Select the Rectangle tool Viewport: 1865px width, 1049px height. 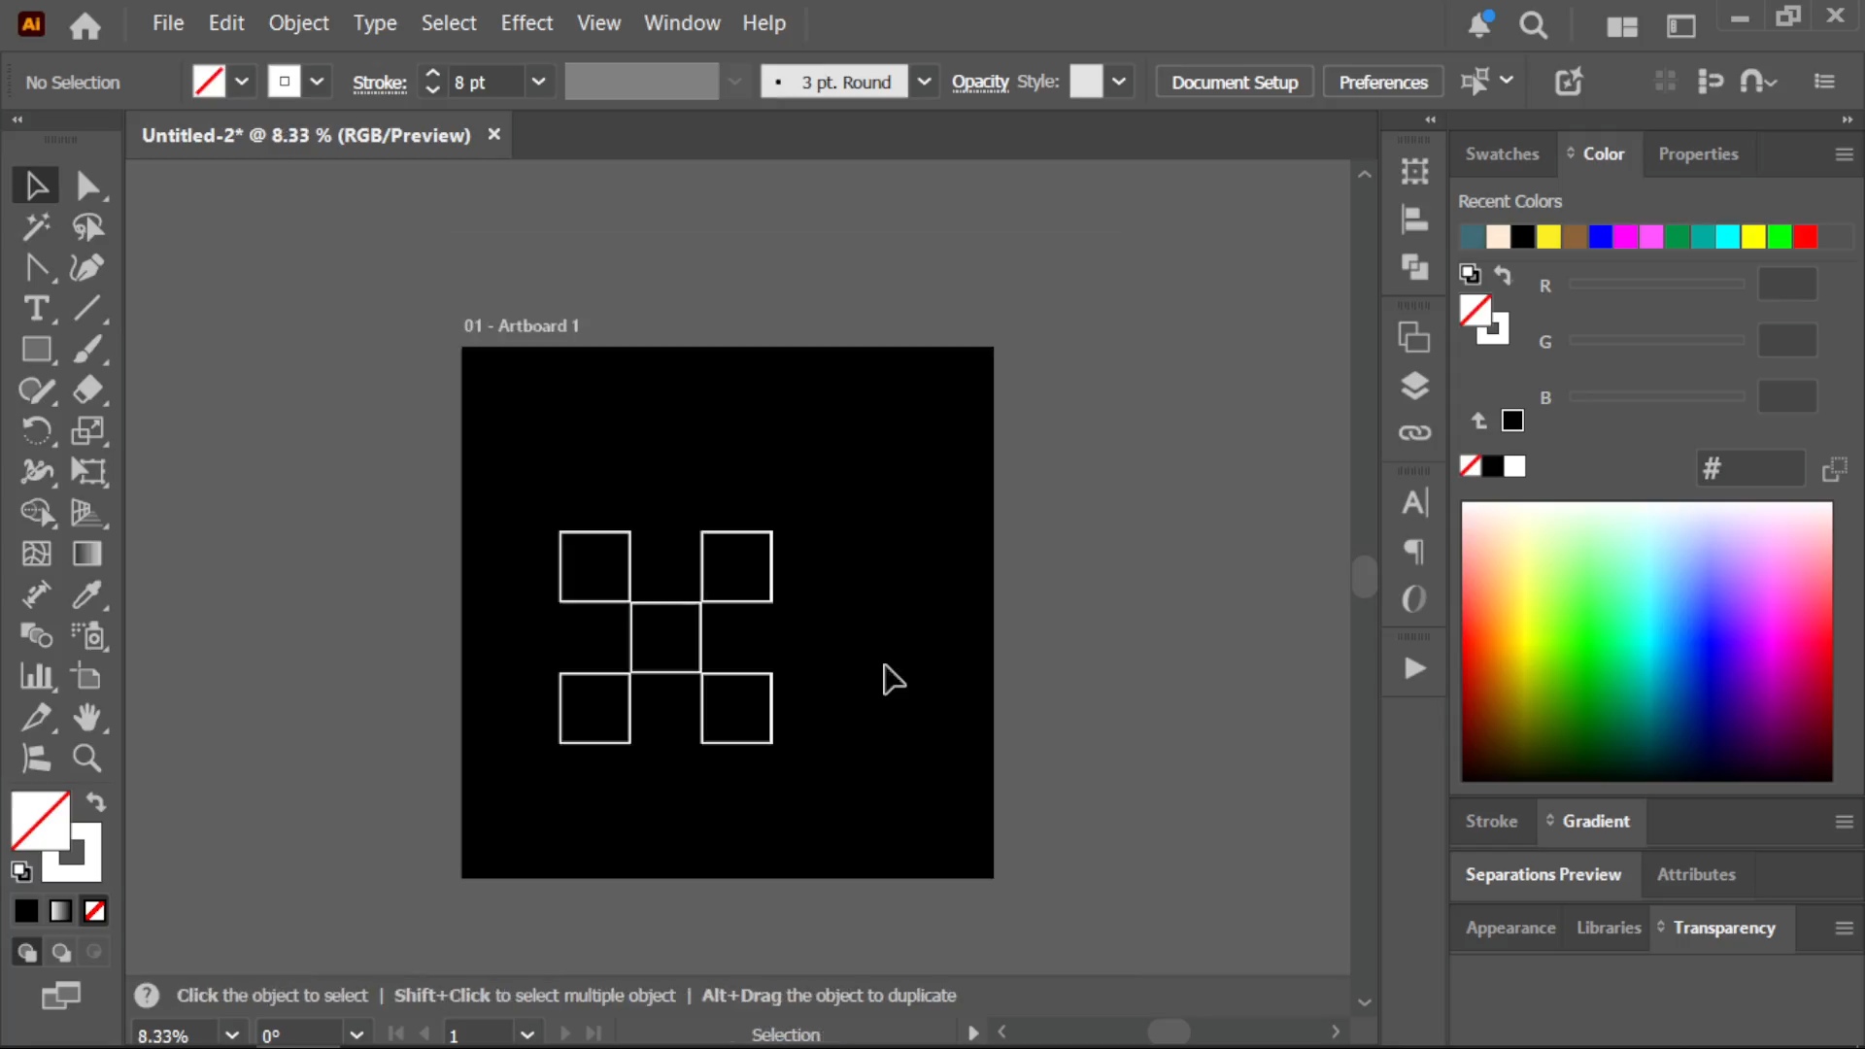36,350
